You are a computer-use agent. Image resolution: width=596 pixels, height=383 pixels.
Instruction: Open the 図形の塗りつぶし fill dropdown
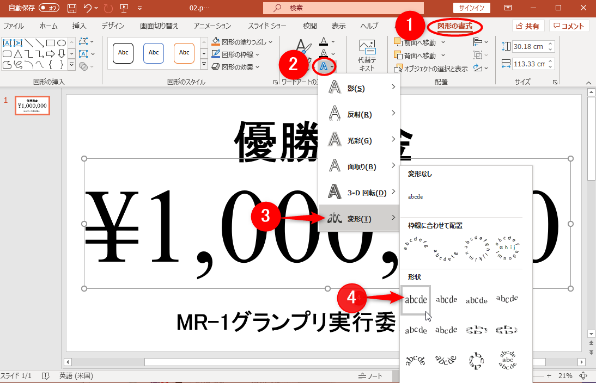[242, 42]
